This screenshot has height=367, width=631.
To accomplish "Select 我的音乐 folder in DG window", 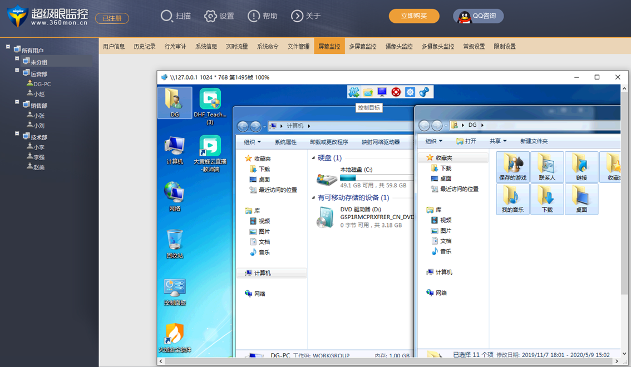I will pyautogui.click(x=512, y=199).
